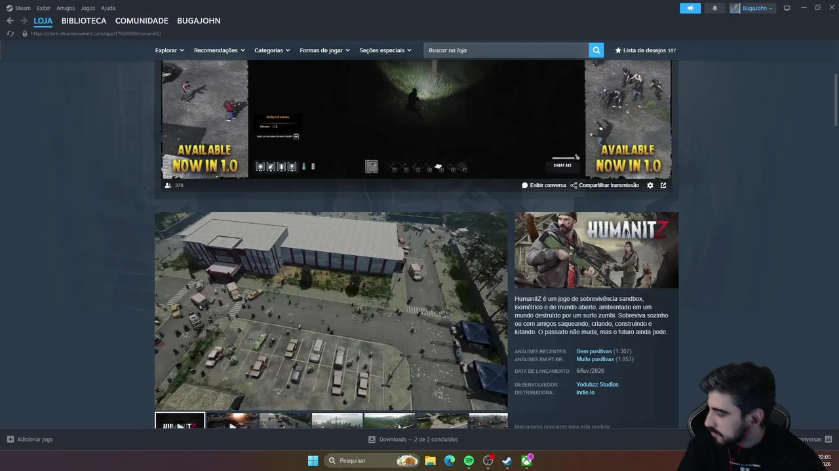
Task: Click the Pesquisar taskbar search box
Action: tap(372, 461)
